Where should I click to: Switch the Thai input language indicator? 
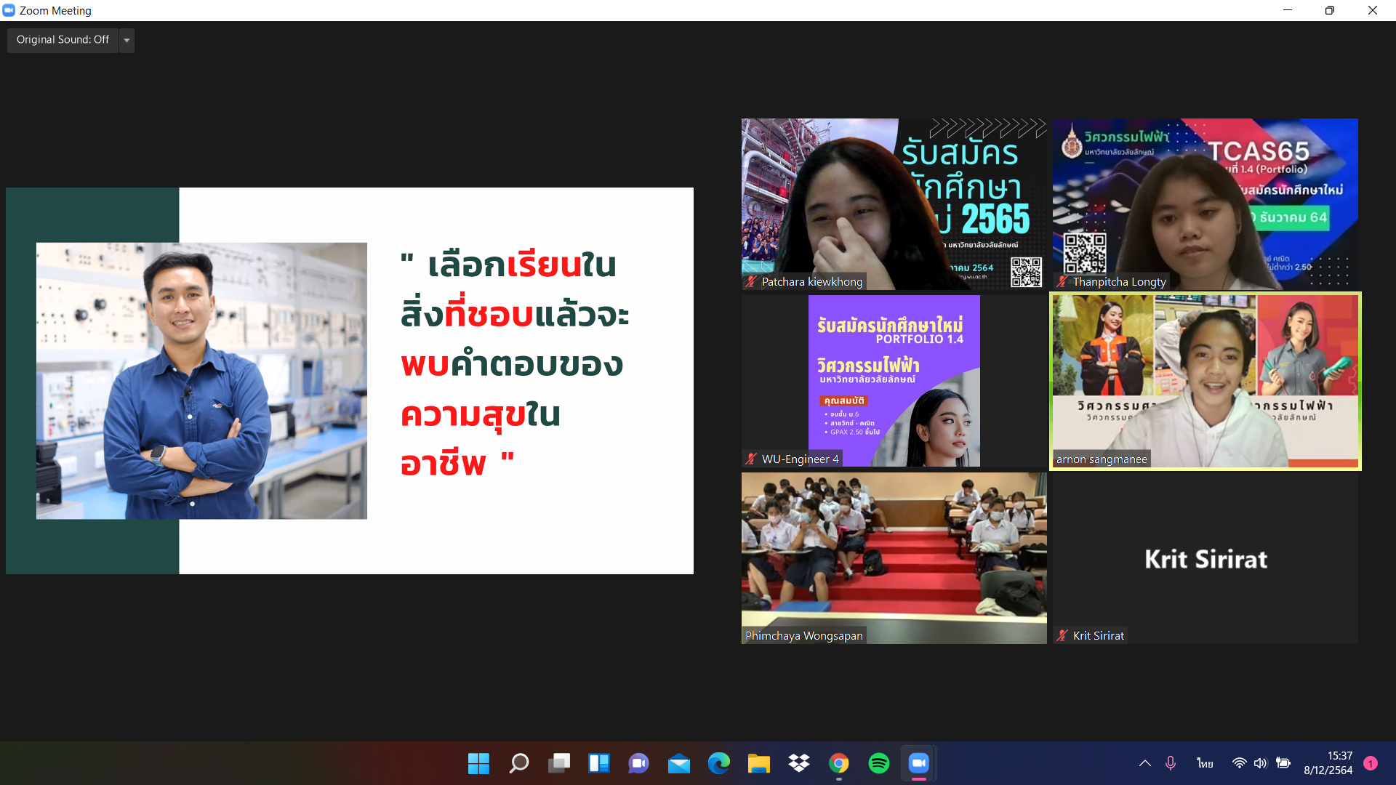tap(1205, 763)
